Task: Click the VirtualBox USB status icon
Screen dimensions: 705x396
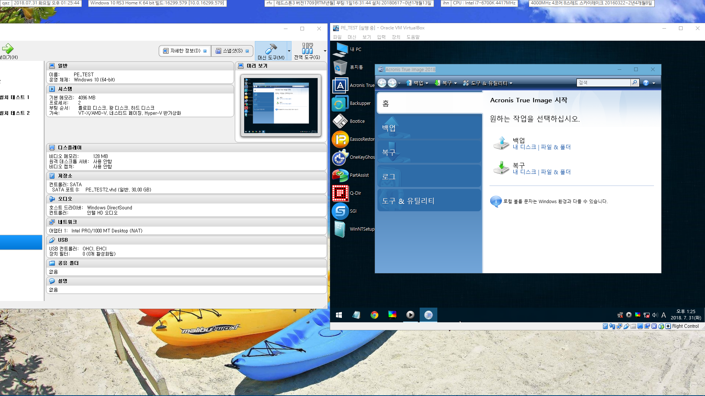Action: click(x=626, y=326)
